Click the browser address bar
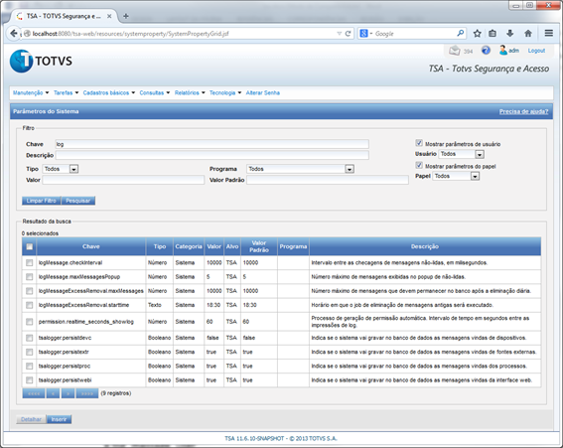Viewport: 563px width, 448px height. 180,34
